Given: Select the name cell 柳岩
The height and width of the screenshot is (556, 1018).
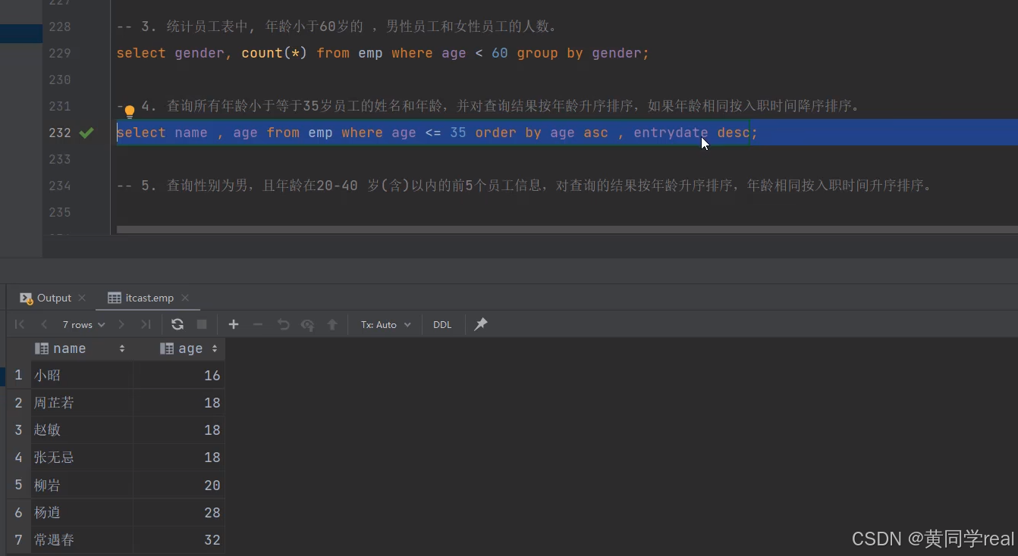Looking at the screenshot, I should (82, 485).
